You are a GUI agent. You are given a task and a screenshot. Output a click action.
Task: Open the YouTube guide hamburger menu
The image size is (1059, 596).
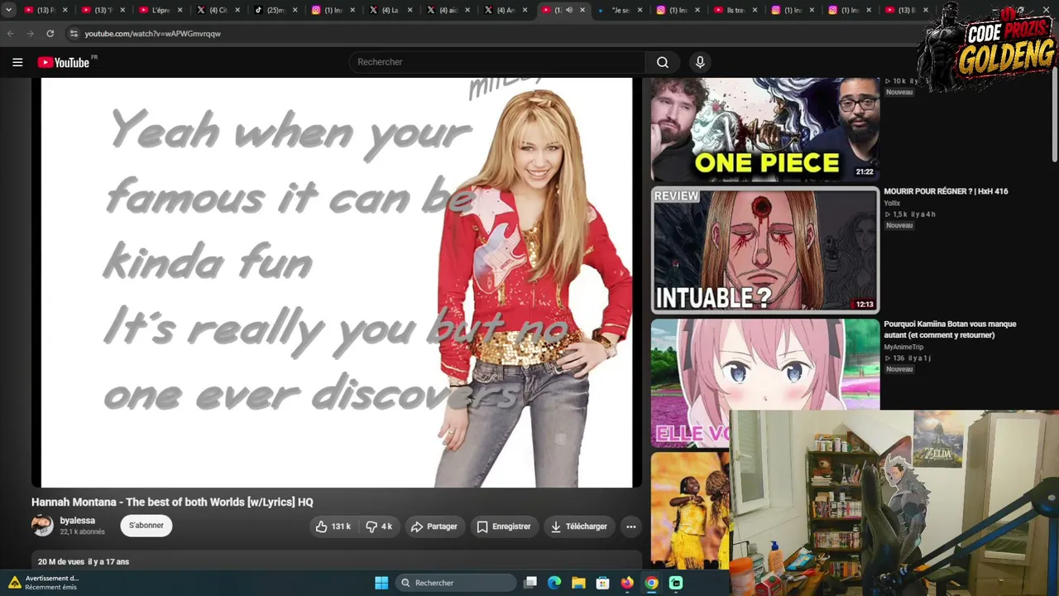click(x=17, y=62)
